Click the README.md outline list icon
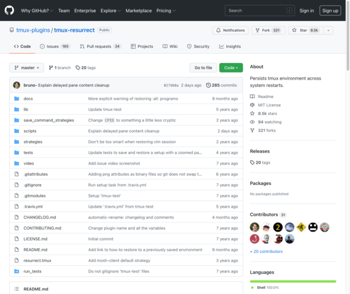This screenshot has width=350, height=294. coord(17,289)
